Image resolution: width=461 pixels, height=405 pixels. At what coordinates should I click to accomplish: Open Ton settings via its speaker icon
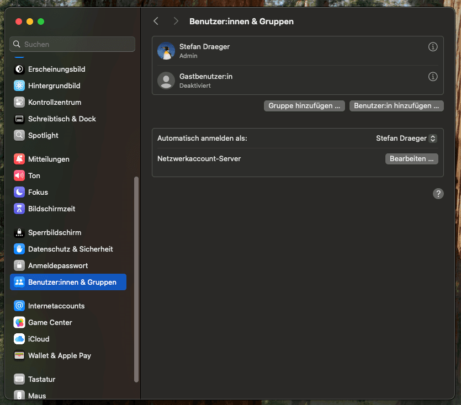pyautogui.click(x=19, y=175)
